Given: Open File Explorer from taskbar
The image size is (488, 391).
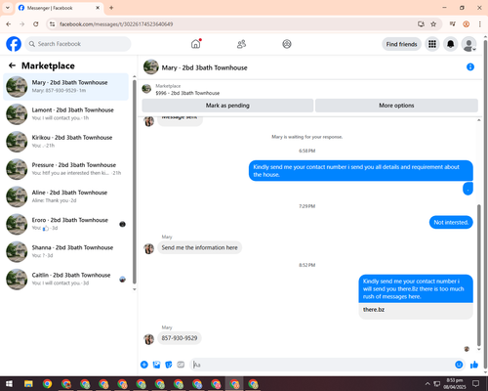Looking at the screenshot, I should (28, 384).
